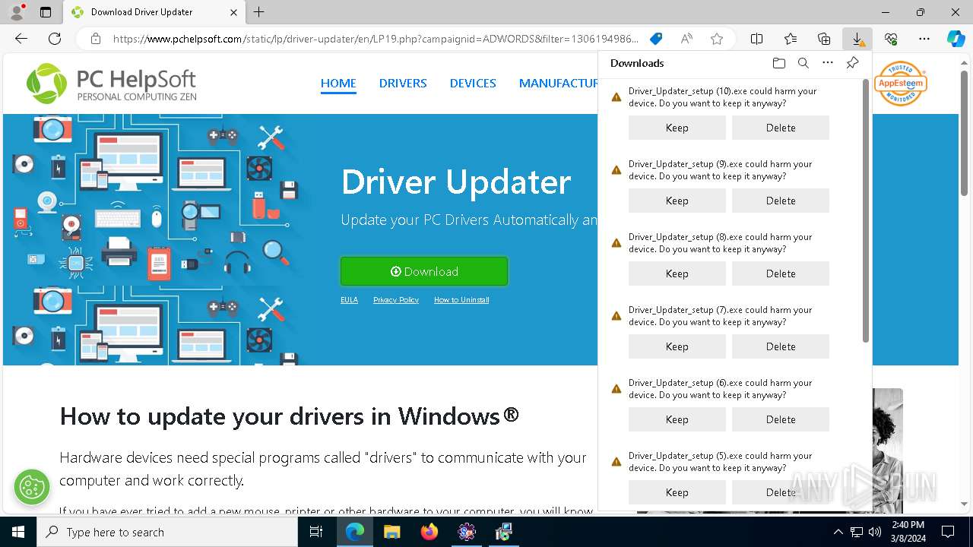Add this page to favorites star
The height and width of the screenshot is (547, 973).
pyautogui.click(x=717, y=39)
